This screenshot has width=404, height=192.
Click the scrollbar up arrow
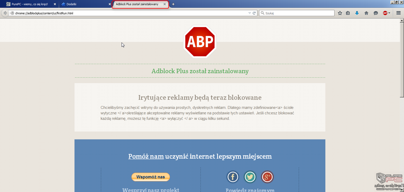coord(402,21)
